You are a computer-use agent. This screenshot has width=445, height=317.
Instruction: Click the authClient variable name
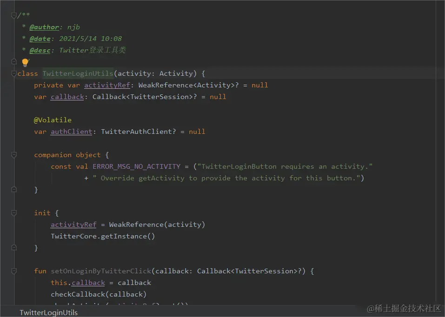(x=71, y=132)
